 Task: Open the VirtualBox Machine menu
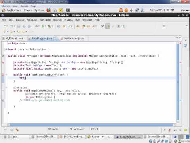point(6,6)
